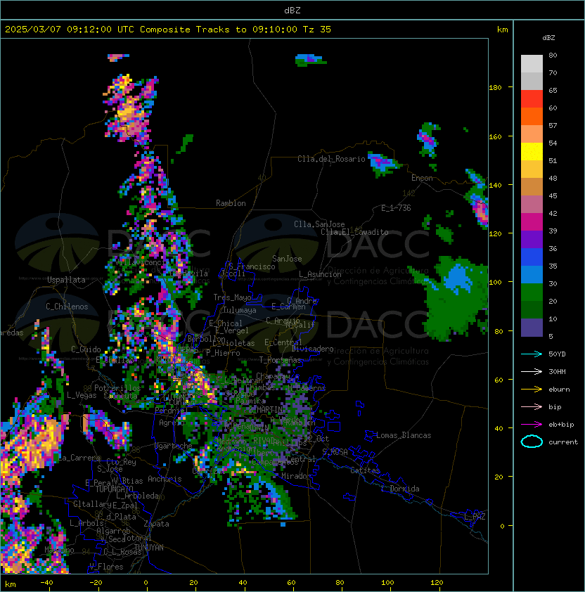This screenshot has height=592, width=585.
Task: Pick the dark orange 57–60 dBZ swatch
Action: pos(532,116)
